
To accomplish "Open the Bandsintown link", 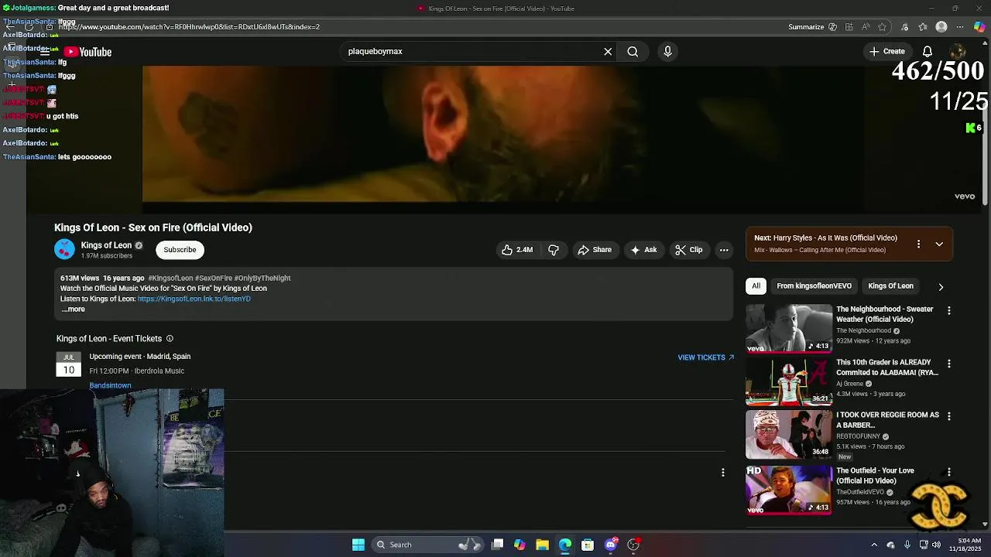I will (110, 385).
